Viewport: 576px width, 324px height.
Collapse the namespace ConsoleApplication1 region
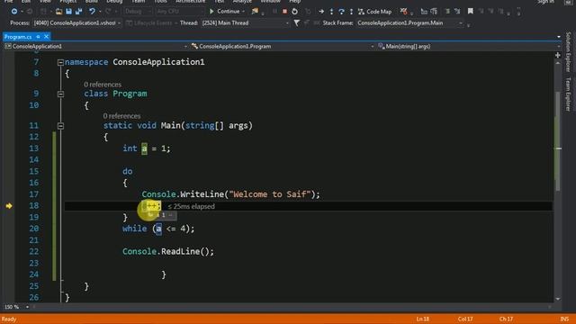tap(60, 62)
